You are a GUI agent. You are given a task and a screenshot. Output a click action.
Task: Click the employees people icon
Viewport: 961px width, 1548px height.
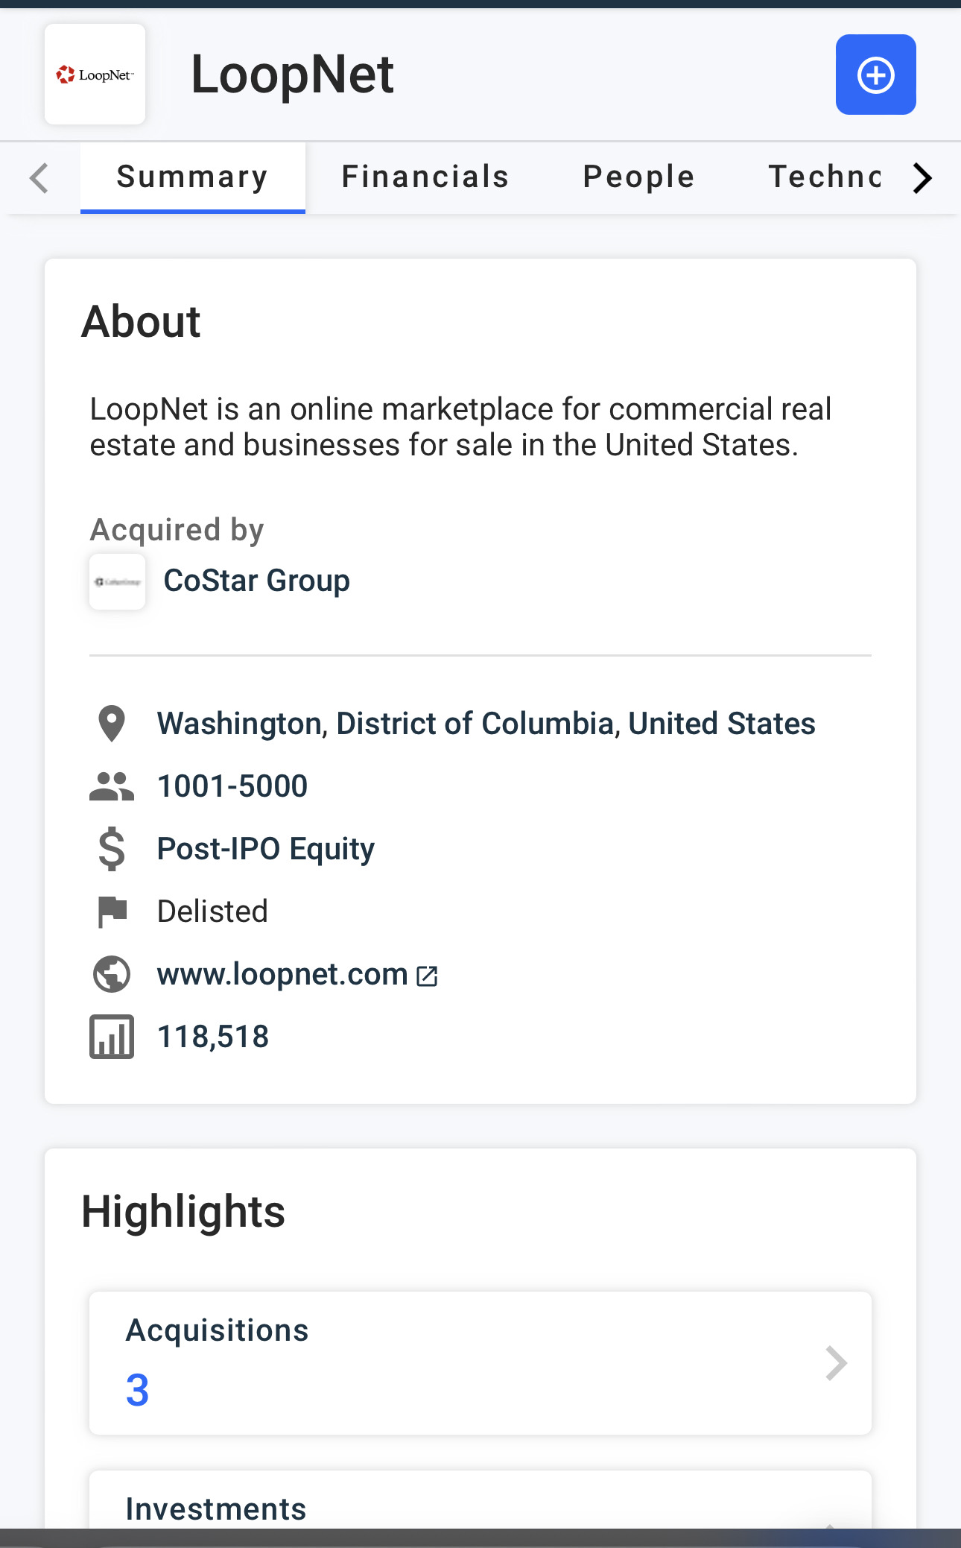(x=112, y=786)
